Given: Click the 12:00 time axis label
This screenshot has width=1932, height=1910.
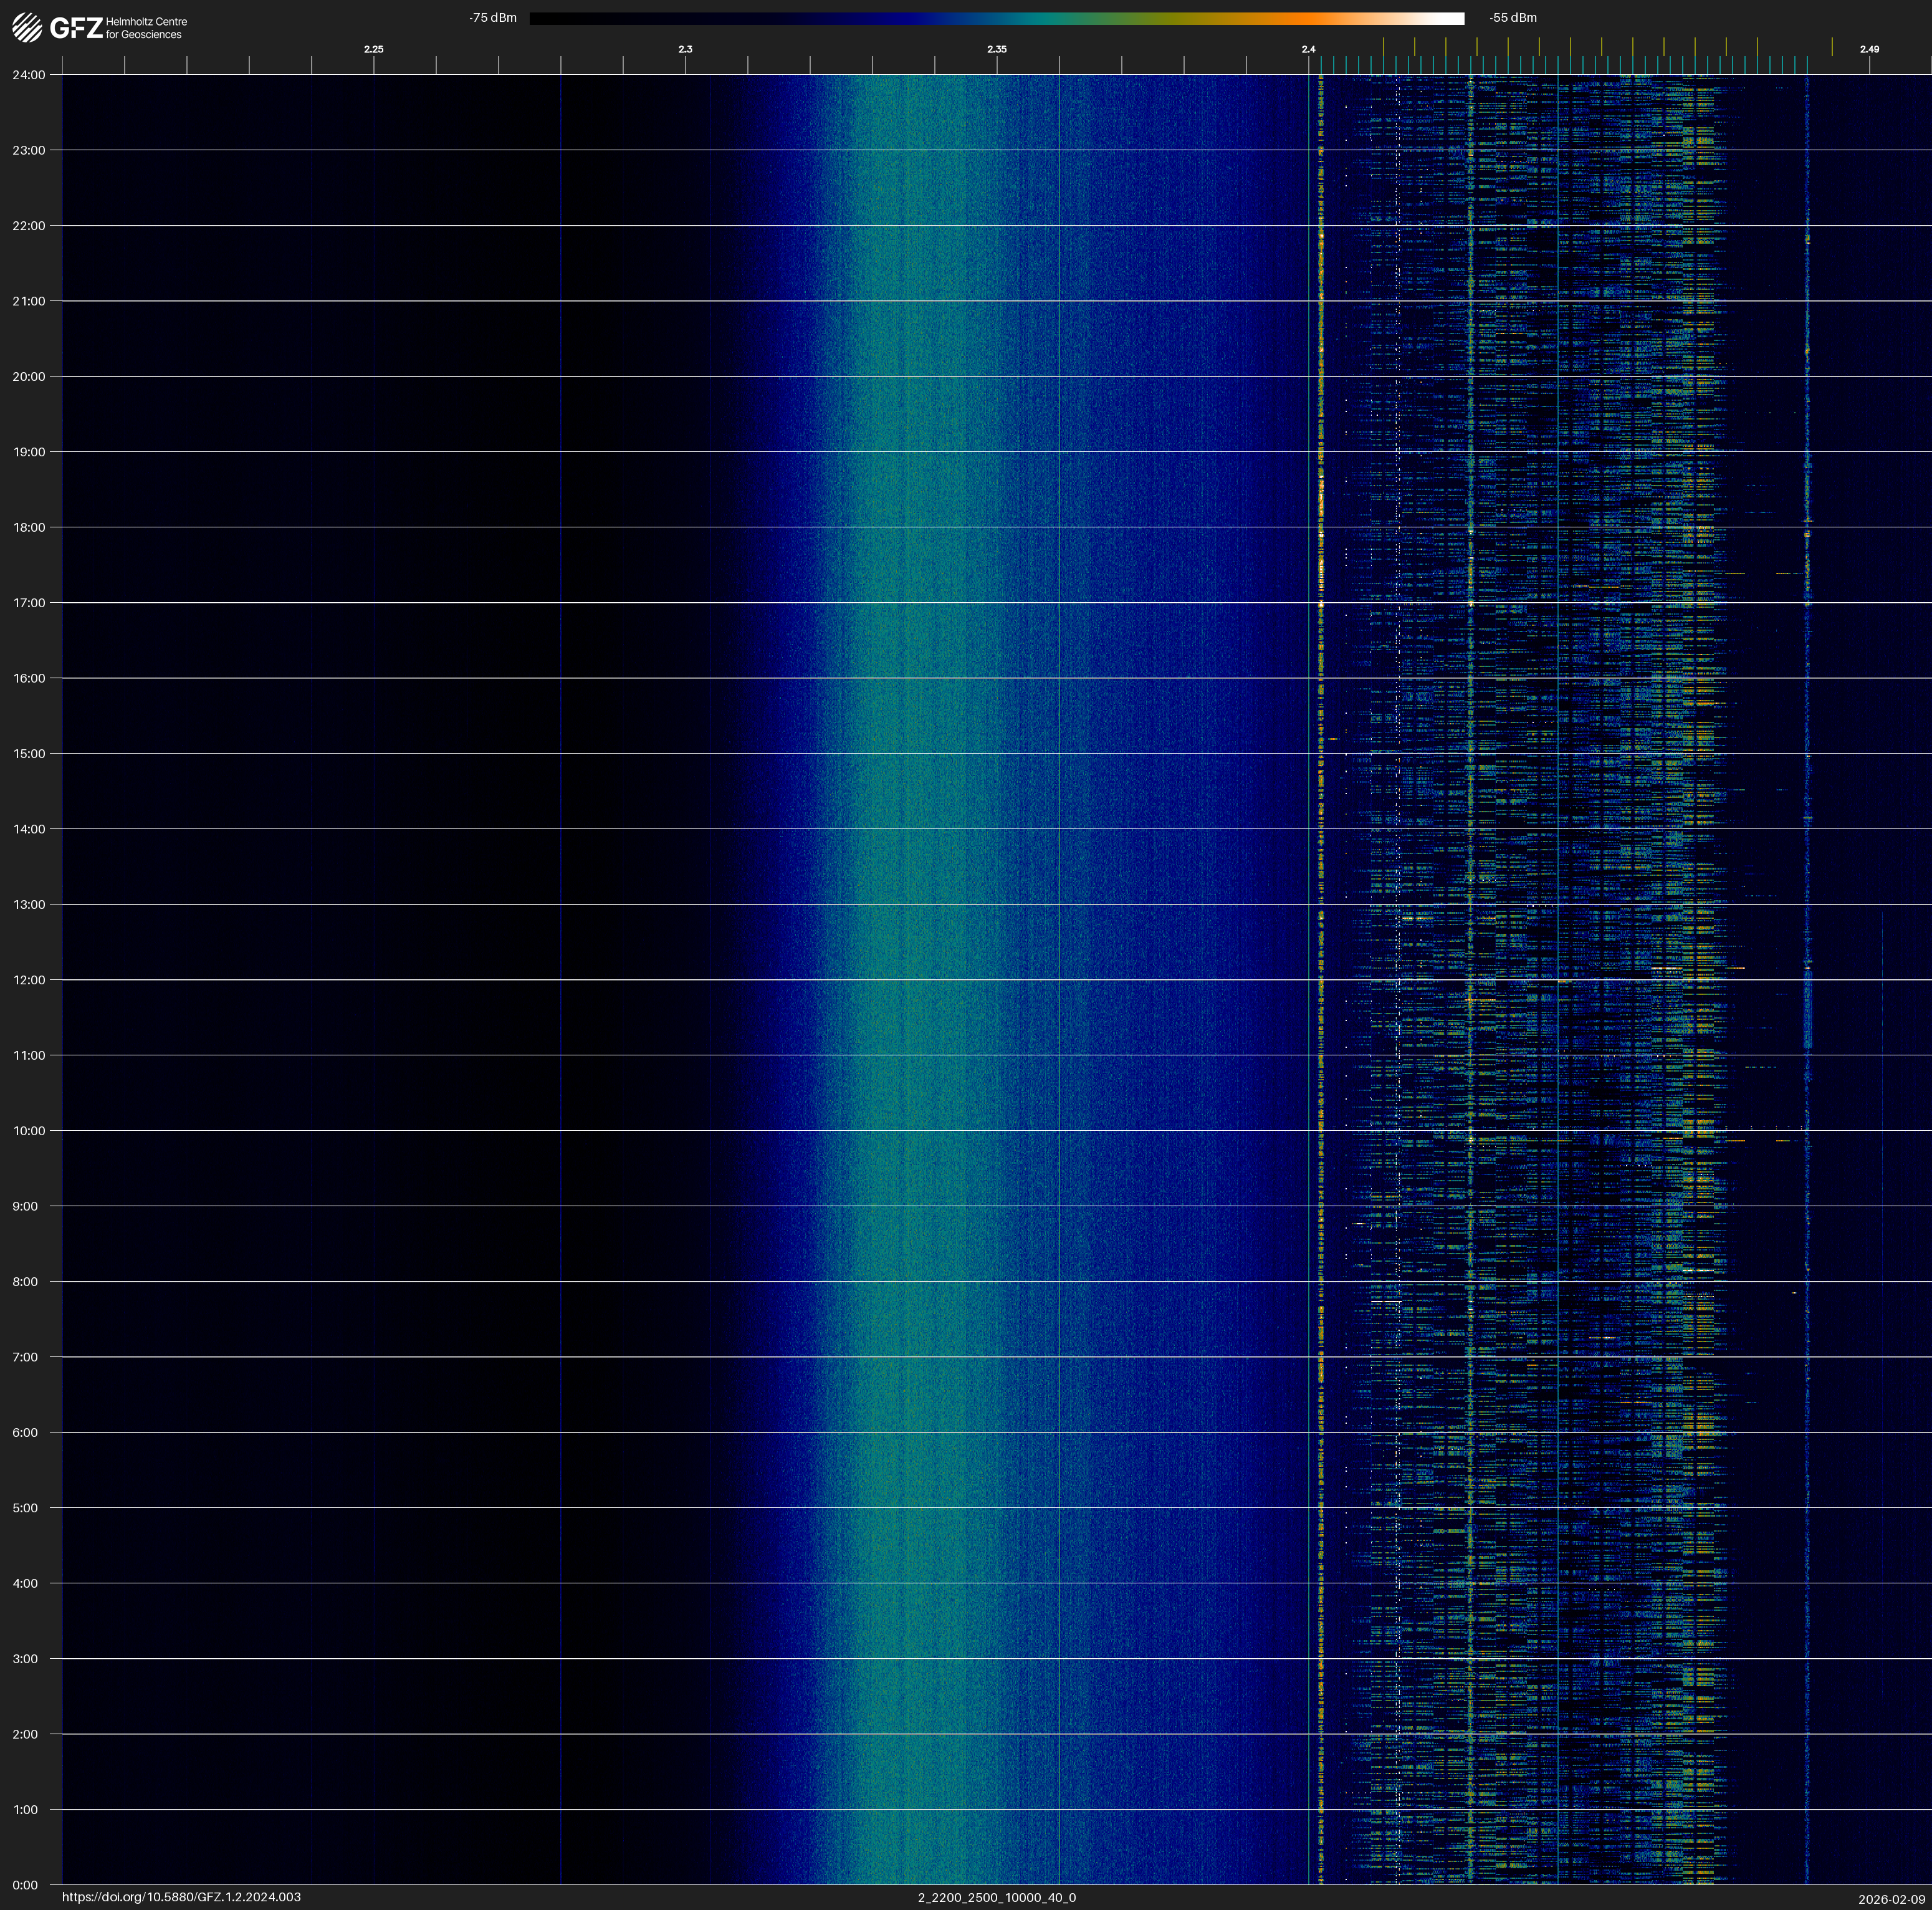Looking at the screenshot, I should point(29,980).
